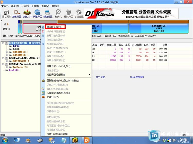
Task: Open the Windows Start button
Action: pos(5,140)
